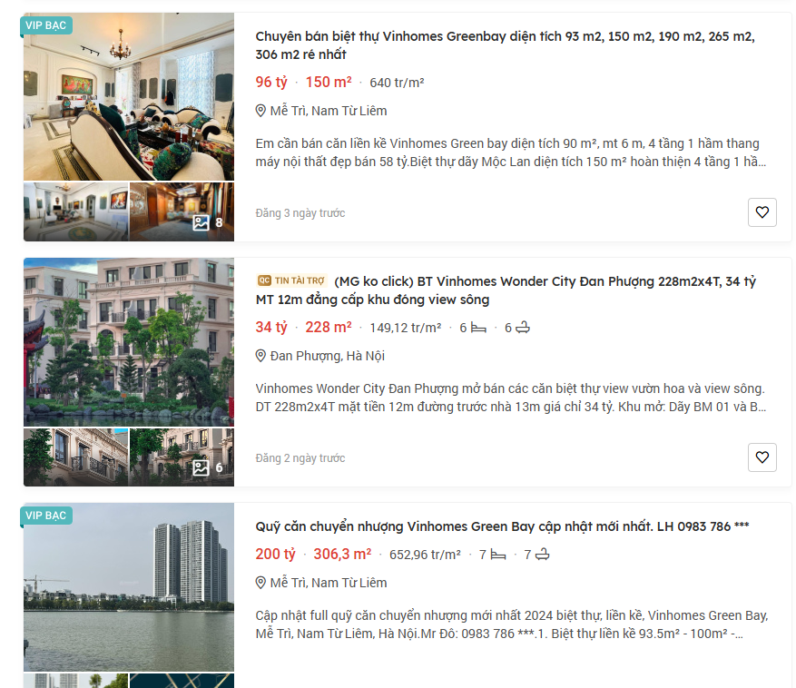Image resolution: width=796 pixels, height=688 pixels.
Task: View main living room photo of first listing
Action: point(129,97)
